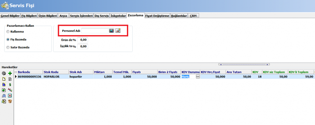Click the clear eraser icon beside Personel Adı
315x125 pixels.
click(118, 31)
